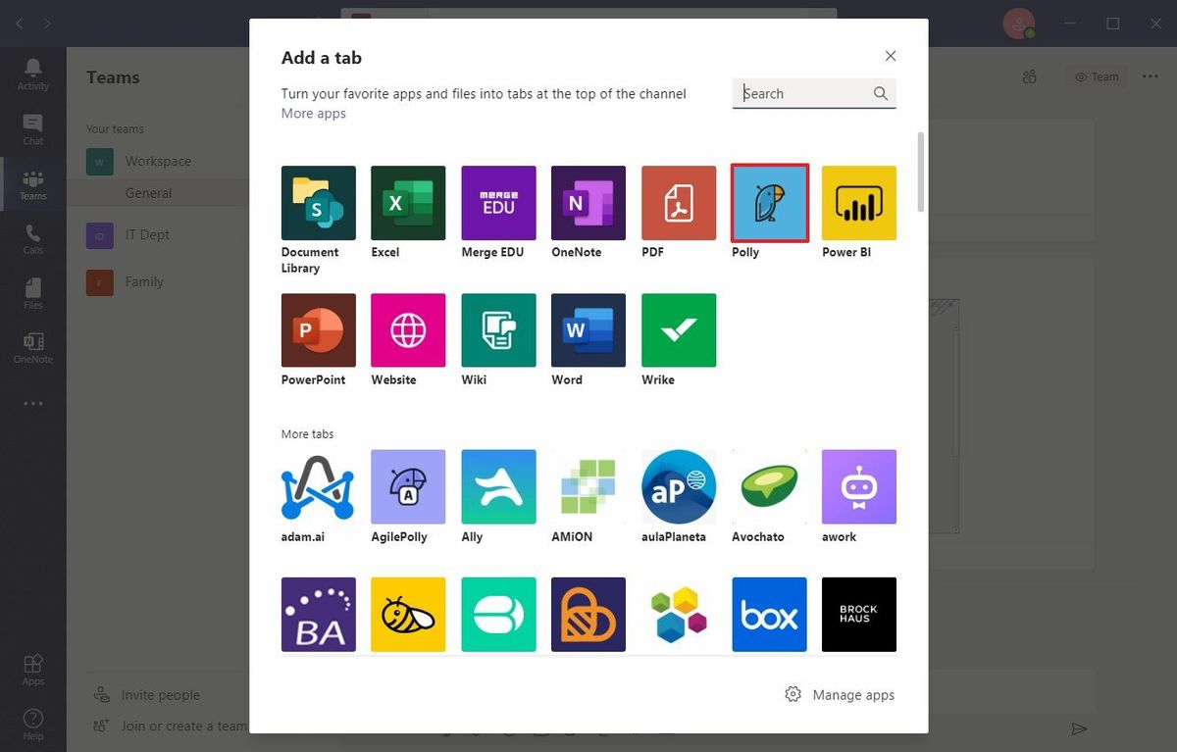Select the AgilePolly app tile
This screenshot has height=752, width=1177.
click(x=407, y=485)
